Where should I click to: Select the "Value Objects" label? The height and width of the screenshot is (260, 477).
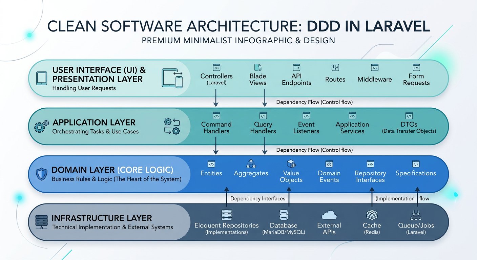coord(291,176)
